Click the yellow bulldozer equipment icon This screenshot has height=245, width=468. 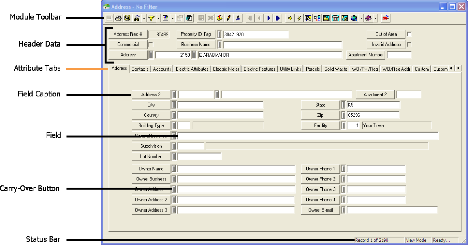(327, 18)
